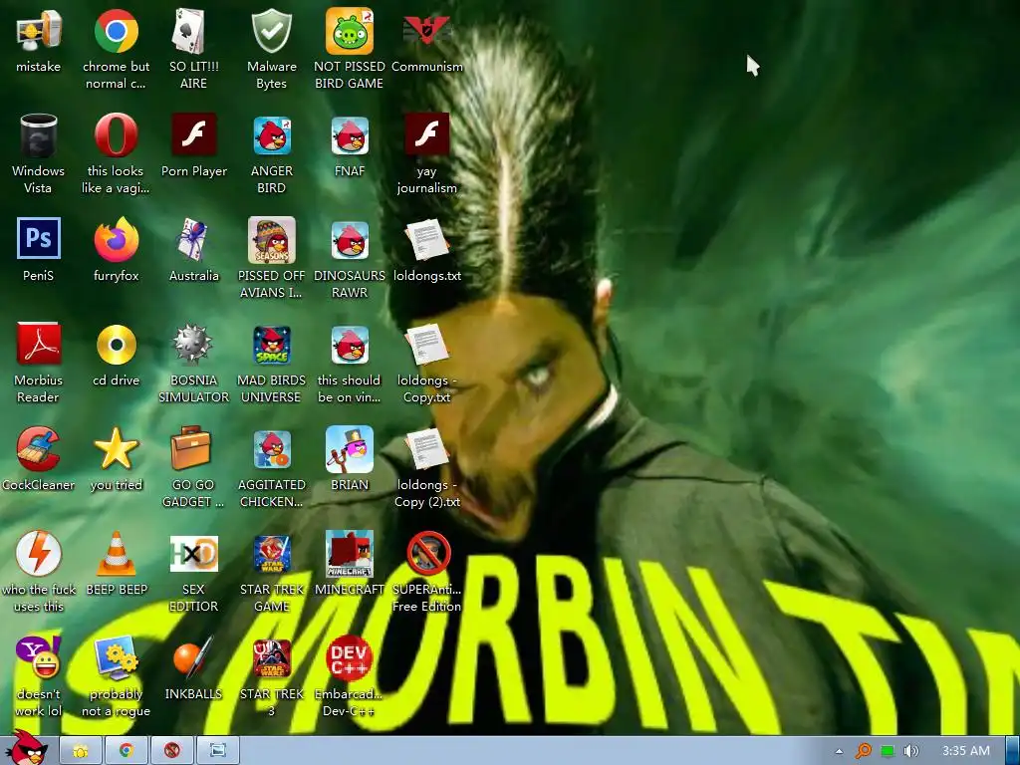
Task: Open 'this should be on vin...' bird icon
Action: point(350,345)
